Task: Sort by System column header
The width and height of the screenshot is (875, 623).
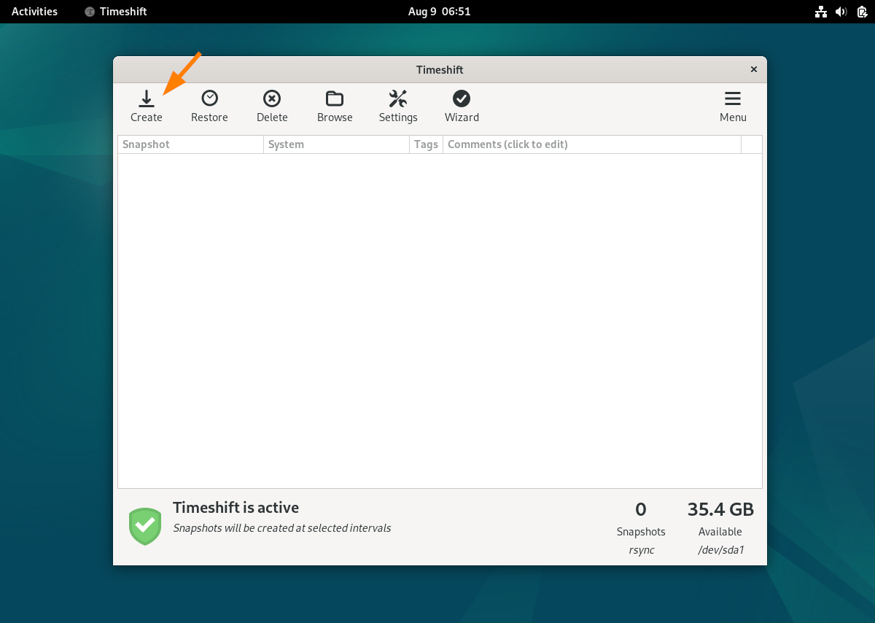Action: point(336,144)
